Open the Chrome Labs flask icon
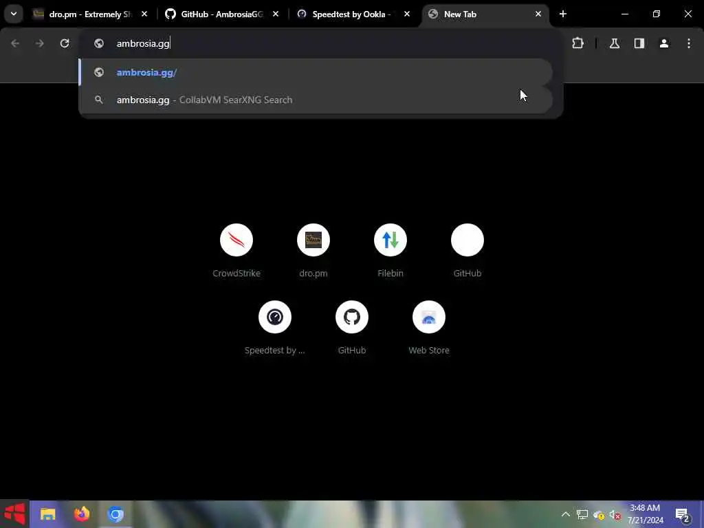The image size is (704, 528). coord(615,43)
